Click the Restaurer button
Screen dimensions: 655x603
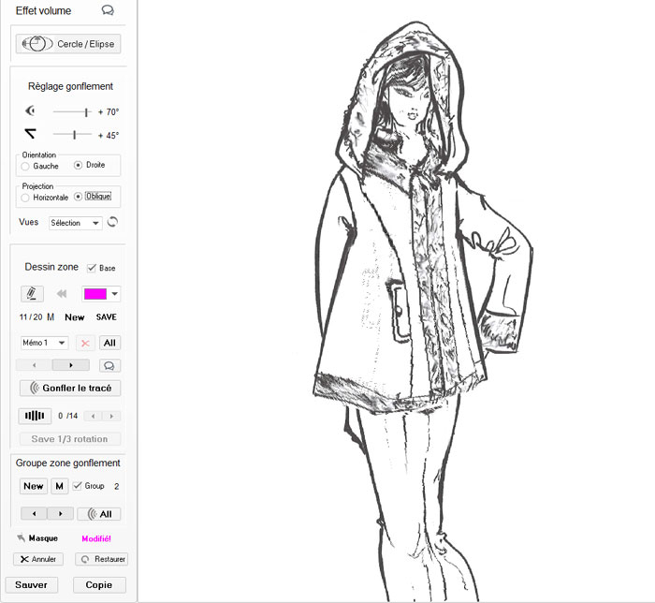click(101, 559)
